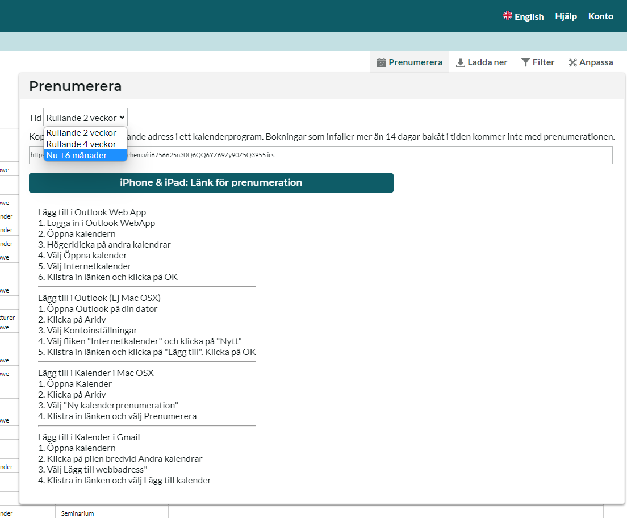The width and height of the screenshot is (627, 518).
Task: Click 'Lägg till i Outlook Web App' heading
Action: click(x=92, y=212)
